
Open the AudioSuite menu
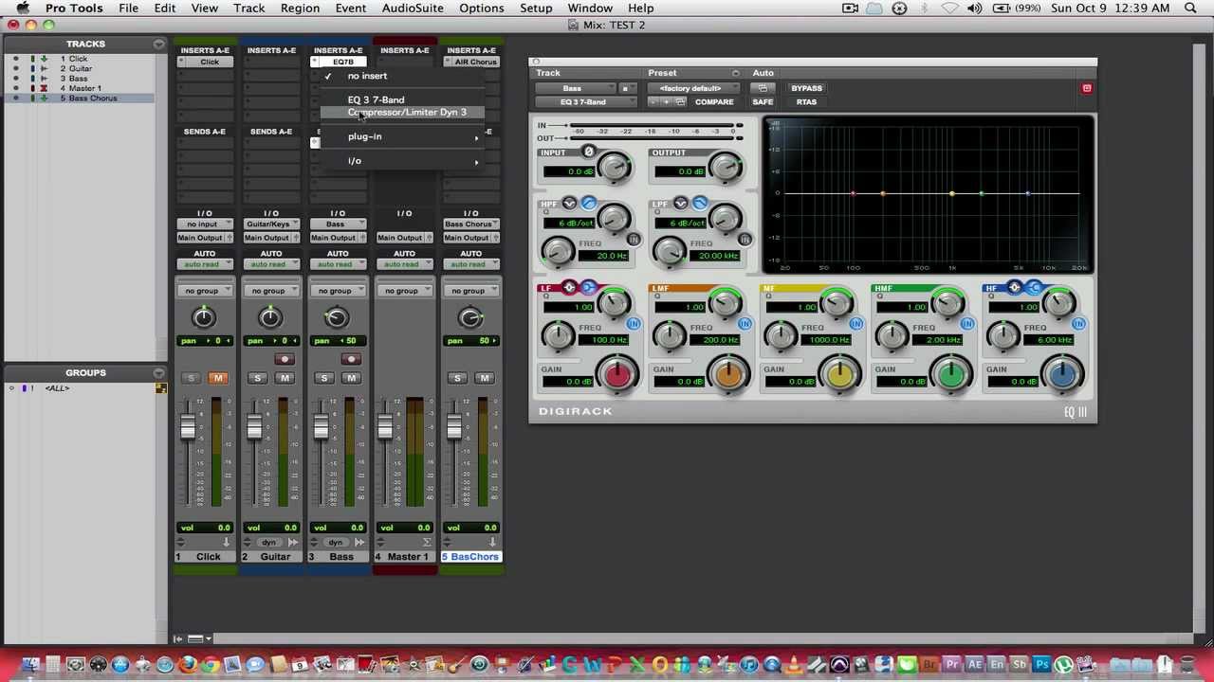(x=413, y=8)
